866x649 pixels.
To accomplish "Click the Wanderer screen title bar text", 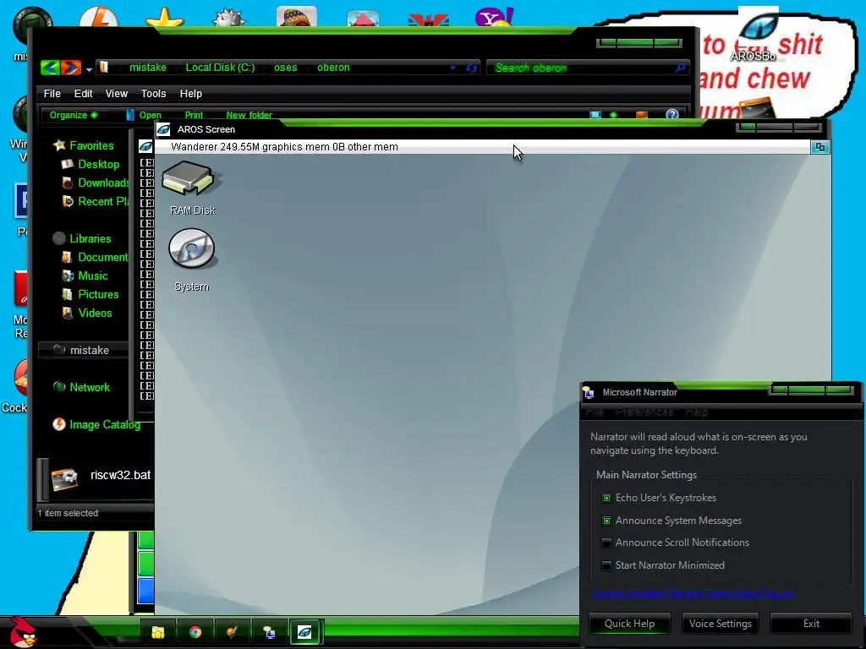I will (284, 147).
